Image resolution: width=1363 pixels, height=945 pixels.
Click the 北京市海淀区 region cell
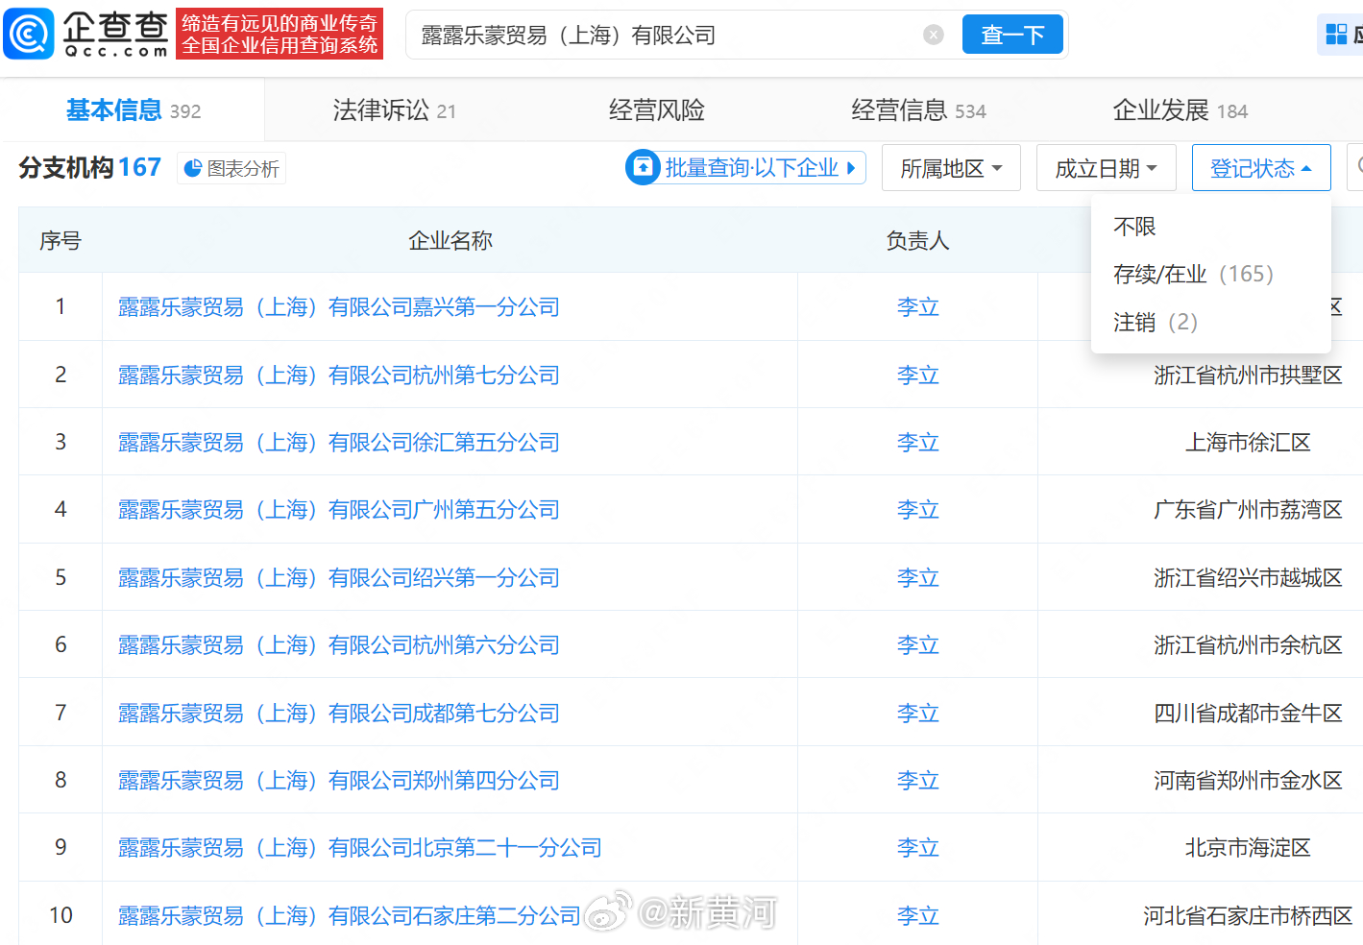point(1248,848)
